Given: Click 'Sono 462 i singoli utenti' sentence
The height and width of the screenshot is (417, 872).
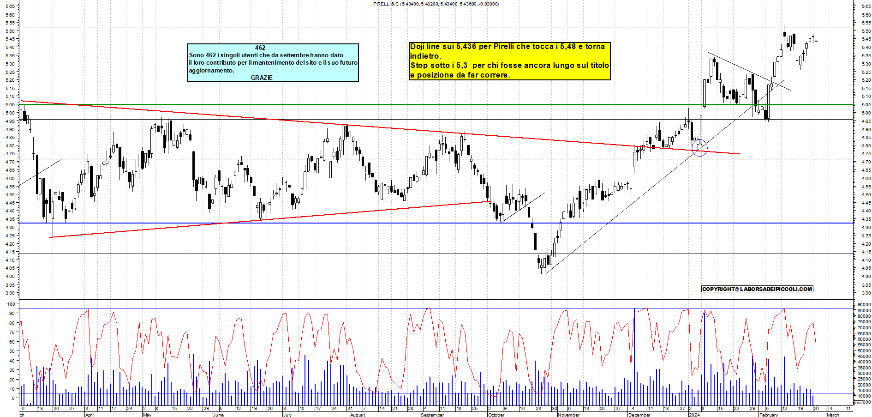Looking at the screenshot, I should tap(266, 55).
